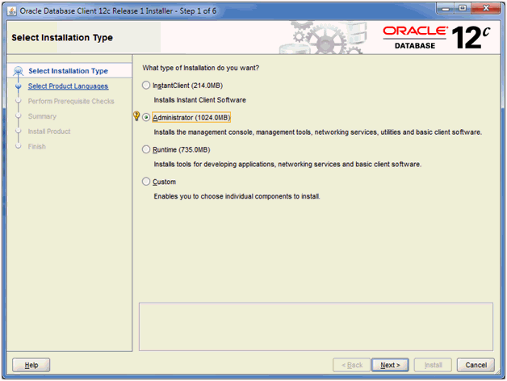Click the 'Enables you to choose individual components' text
The width and height of the screenshot is (507, 381).
pos(237,196)
